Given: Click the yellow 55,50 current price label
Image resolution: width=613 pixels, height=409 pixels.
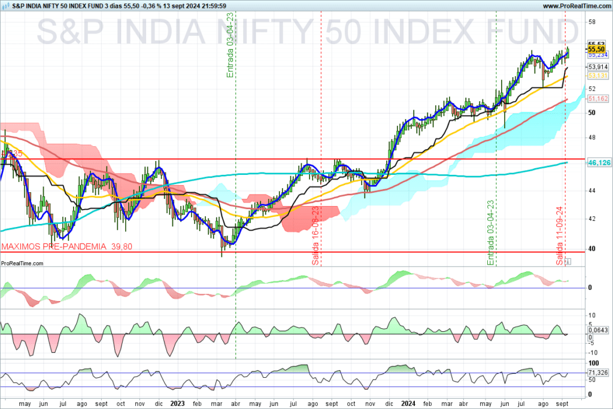Looking at the screenshot, I should [x=596, y=49].
